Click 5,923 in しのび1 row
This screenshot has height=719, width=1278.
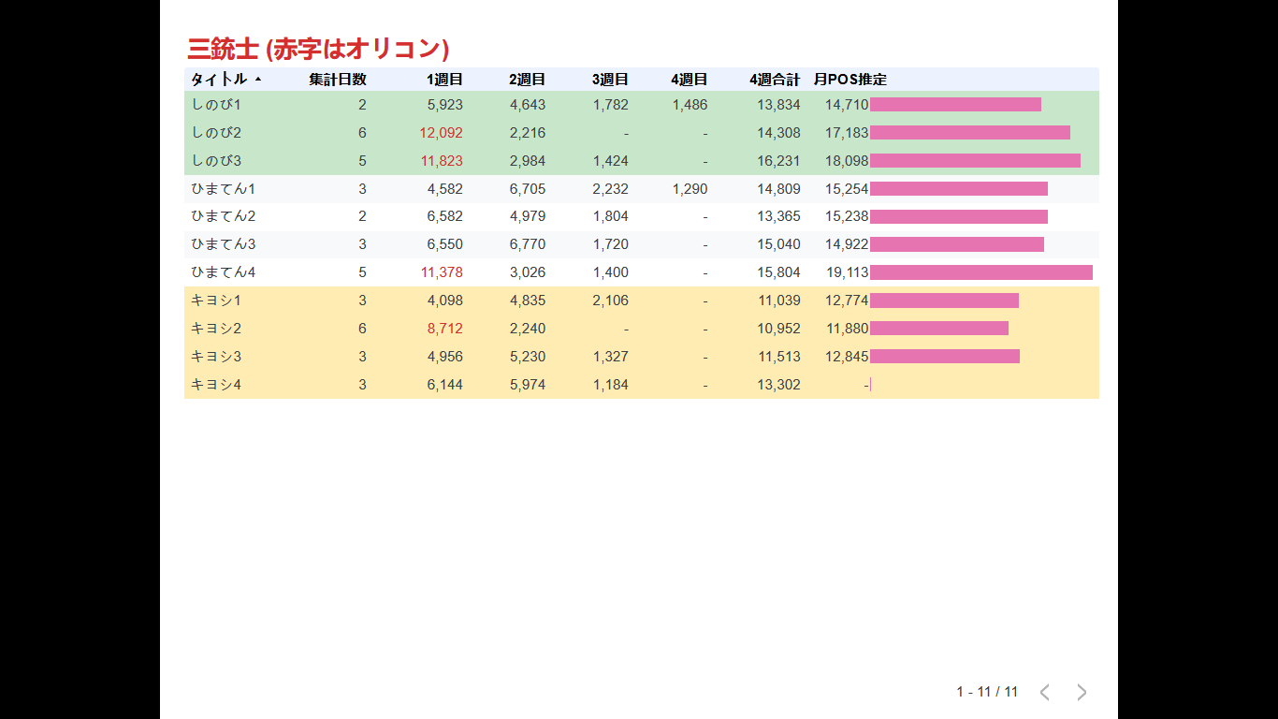click(445, 105)
